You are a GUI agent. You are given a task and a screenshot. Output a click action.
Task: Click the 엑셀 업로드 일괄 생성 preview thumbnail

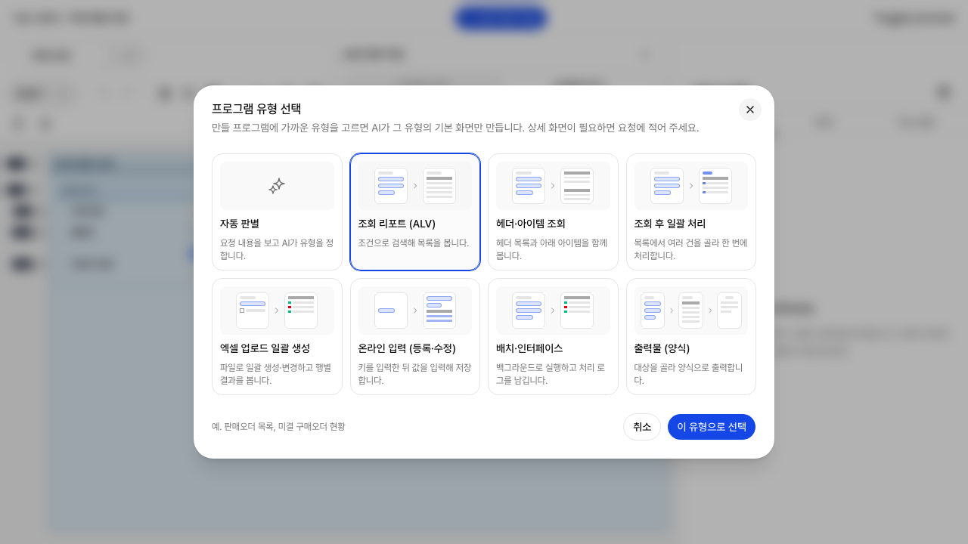(x=277, y=311)
